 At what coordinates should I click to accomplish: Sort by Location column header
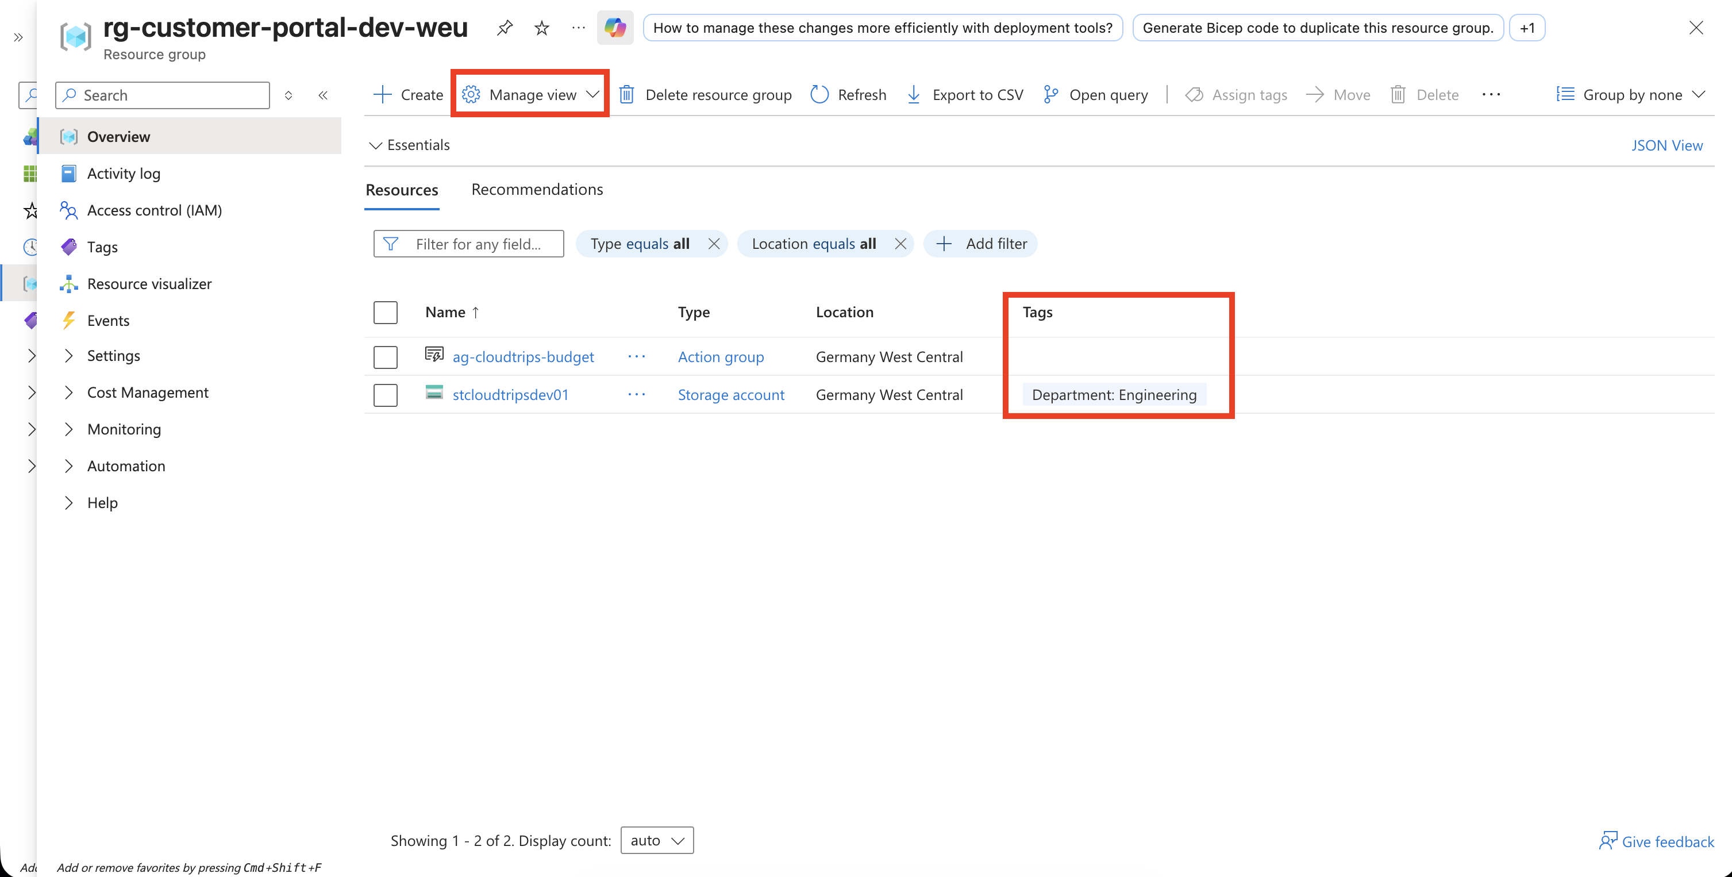click(845, 313)
